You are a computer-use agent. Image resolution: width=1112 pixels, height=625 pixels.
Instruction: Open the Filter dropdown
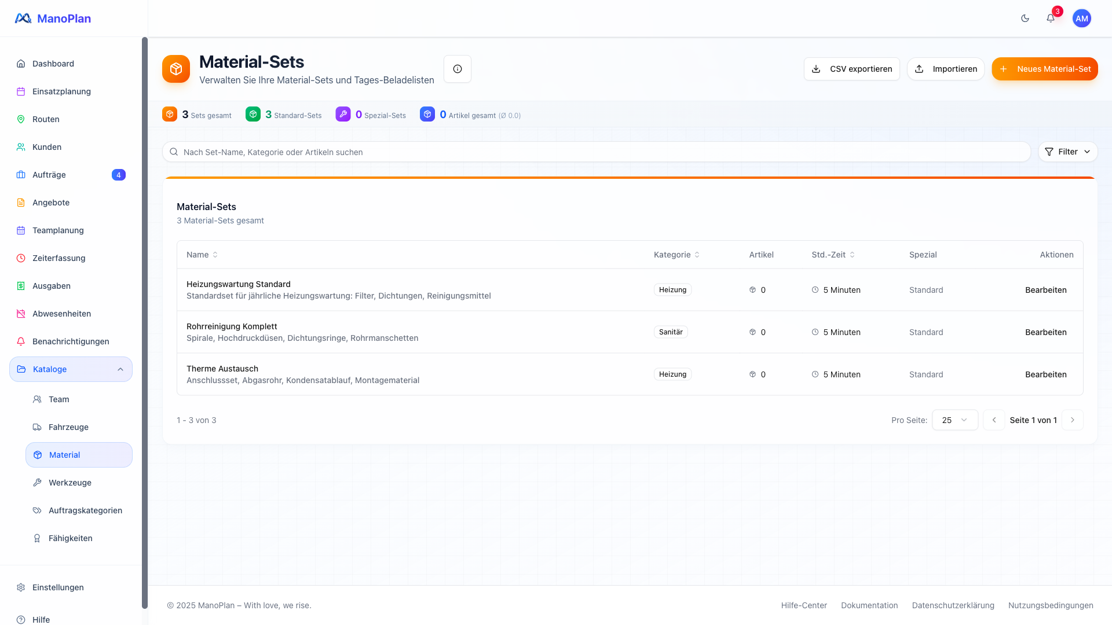click(x=1067, y=152)
